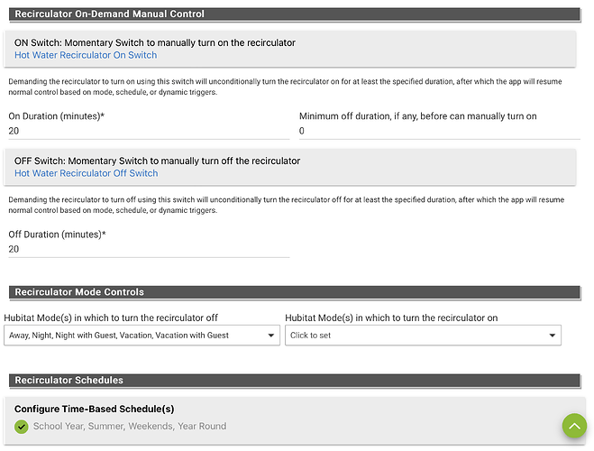Click the "Off Duration (minutes)" label

pos(57,235)
